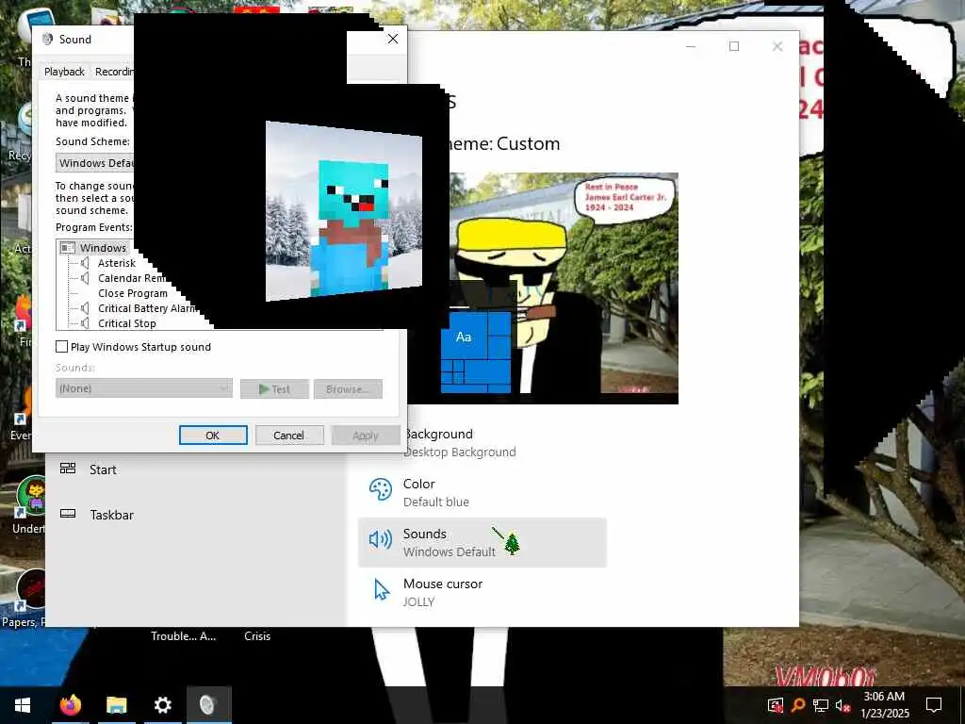Select the Close Program event
Image resolution: width=965 pixels, height=724 pixels.
[132, 293]
